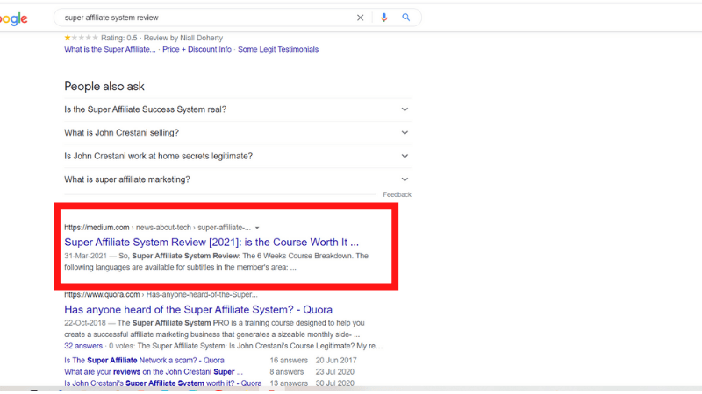Open Super Affiliate System Review [2021] result
The height and width of the screenshot is (394, 702).
[x=211, y=243]
